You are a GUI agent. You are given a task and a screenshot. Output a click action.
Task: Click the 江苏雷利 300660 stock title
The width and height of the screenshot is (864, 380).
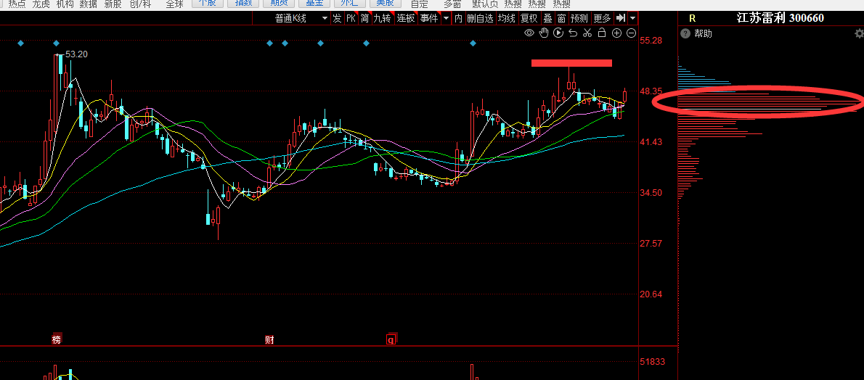pyautogui.click(x=781, y=17)
